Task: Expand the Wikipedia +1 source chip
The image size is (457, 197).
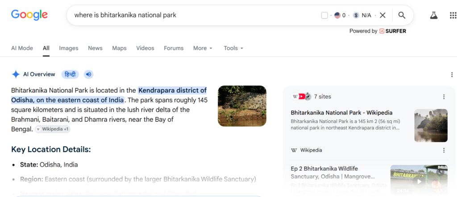Action: point(53,129)
